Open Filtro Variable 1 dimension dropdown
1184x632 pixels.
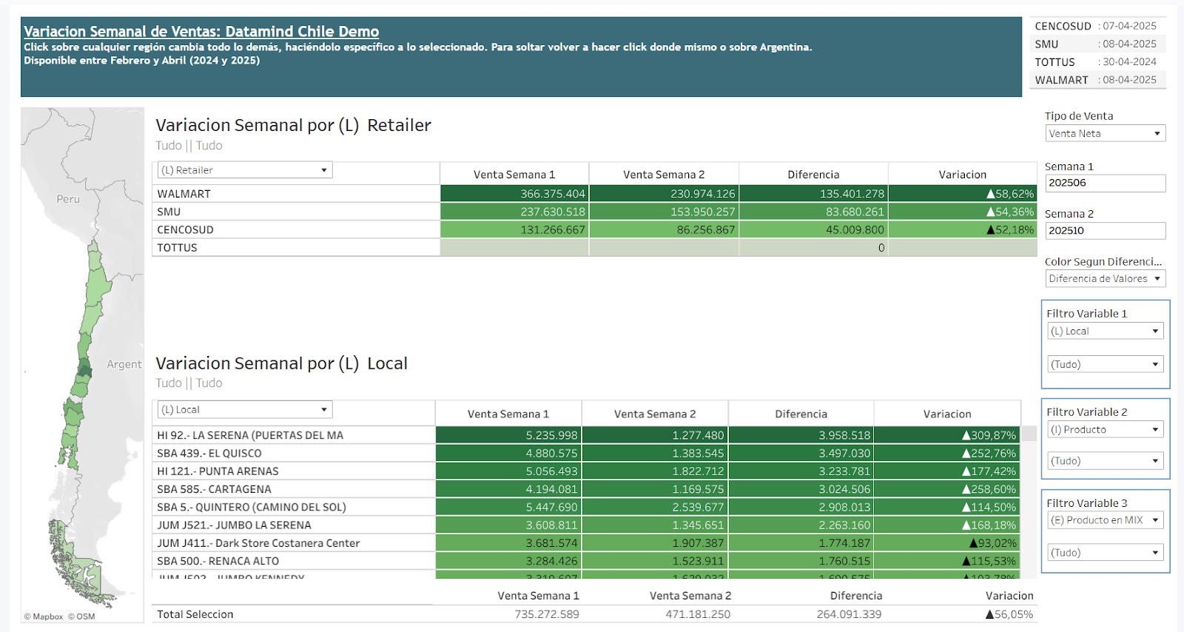pyautogui.click(x=1105, y=332)
